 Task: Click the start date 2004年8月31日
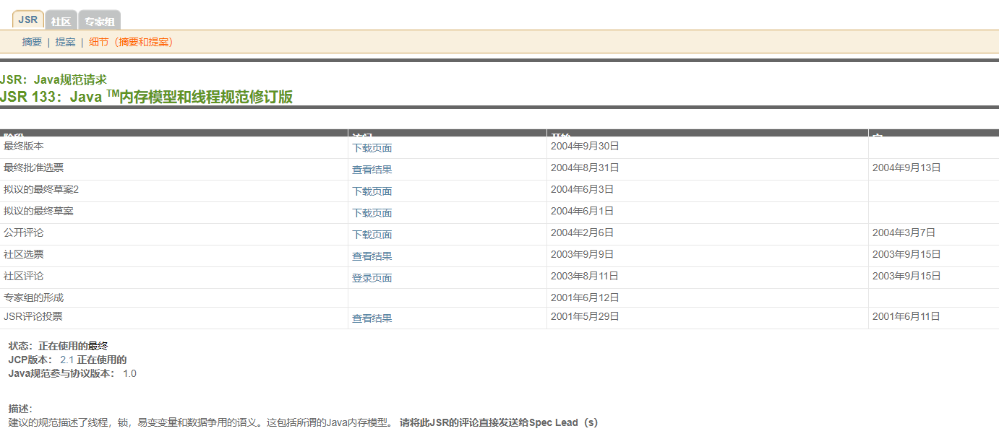point(585,168)
